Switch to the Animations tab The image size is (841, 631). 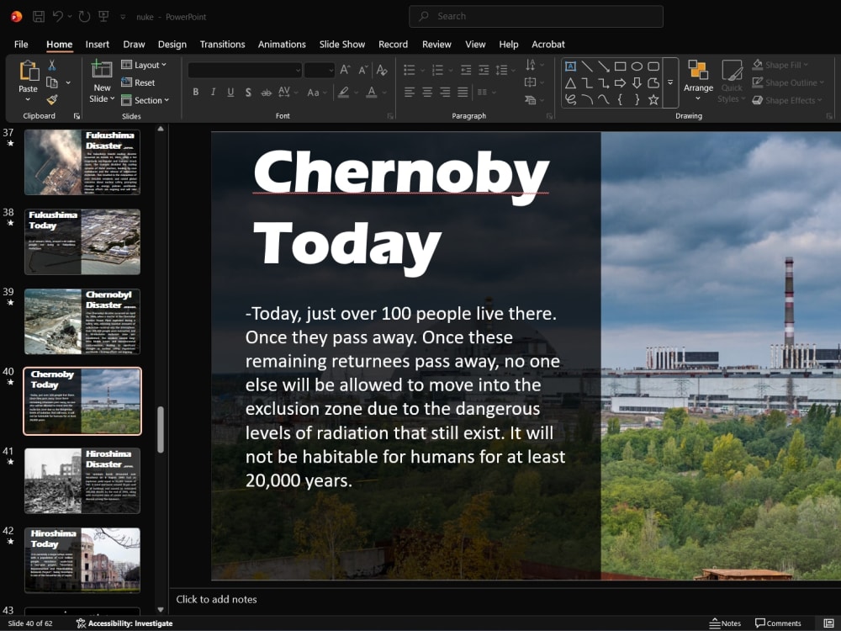coord(282,44)
